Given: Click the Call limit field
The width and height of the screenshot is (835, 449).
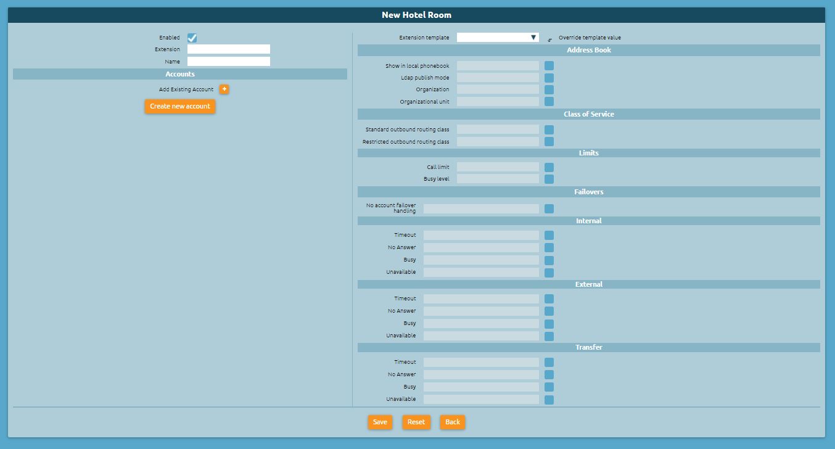Looking at the screenshot, I should [x=498, y=167].
